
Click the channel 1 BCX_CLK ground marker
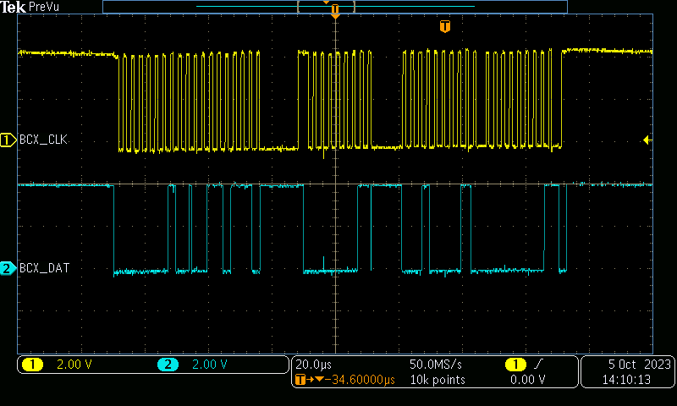(x=8, y=140)
